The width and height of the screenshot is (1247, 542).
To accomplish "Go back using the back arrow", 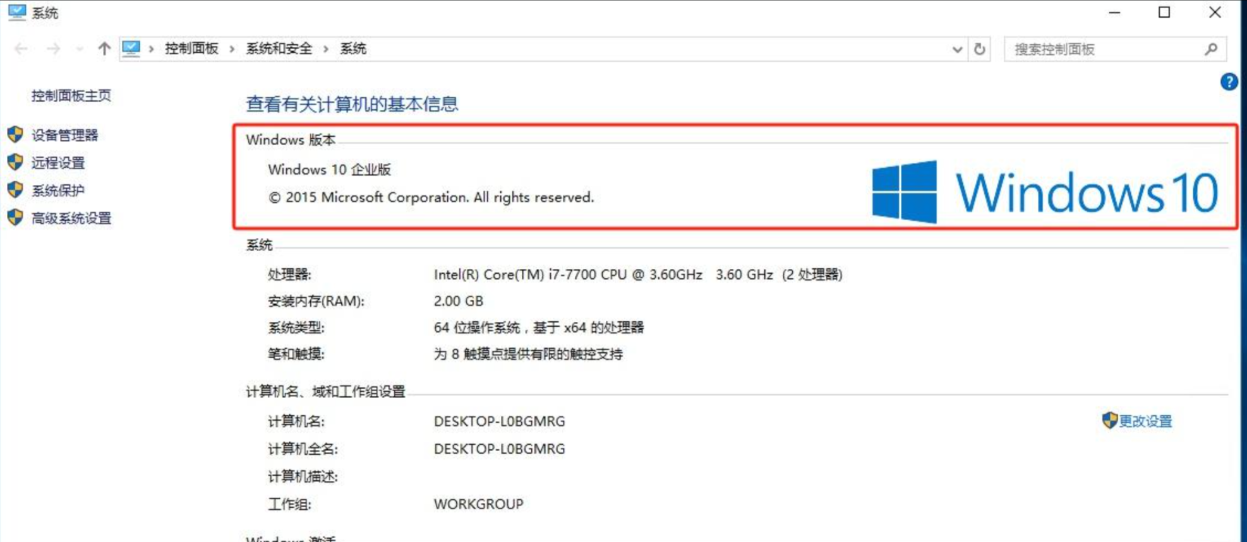I will coord(21,49).
